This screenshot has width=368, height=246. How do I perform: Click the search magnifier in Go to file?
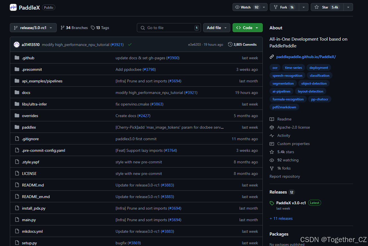pos(143,28)
